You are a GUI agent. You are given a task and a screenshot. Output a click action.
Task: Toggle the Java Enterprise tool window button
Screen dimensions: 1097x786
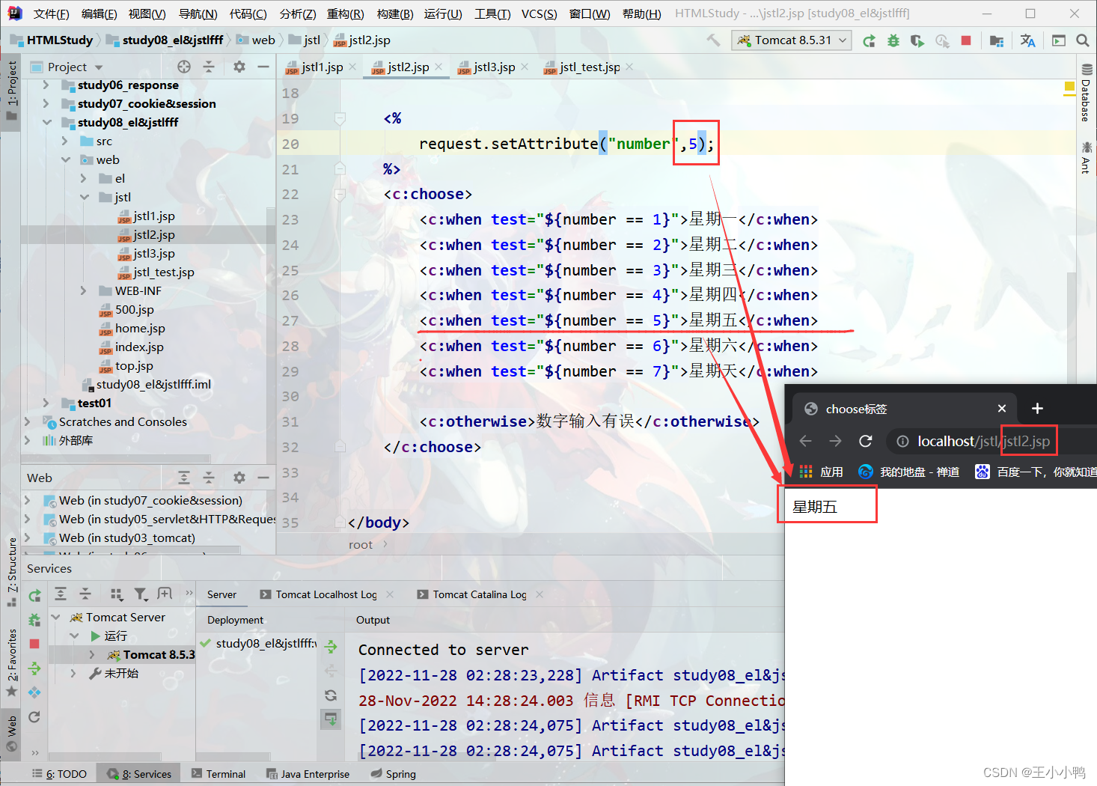[308, 774]
